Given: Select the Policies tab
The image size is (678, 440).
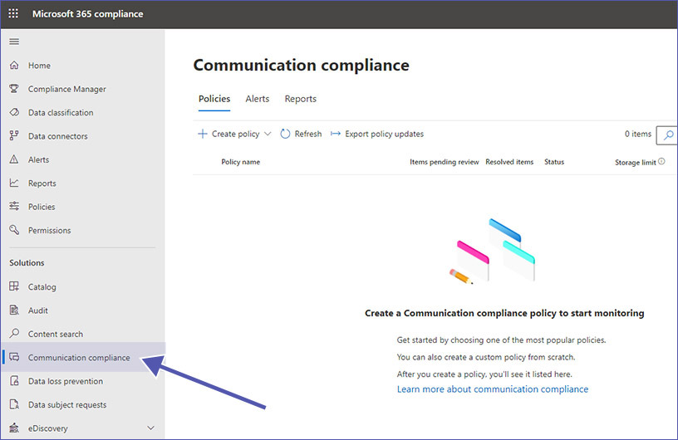Looking at the screenshot, I should [214, 99].
